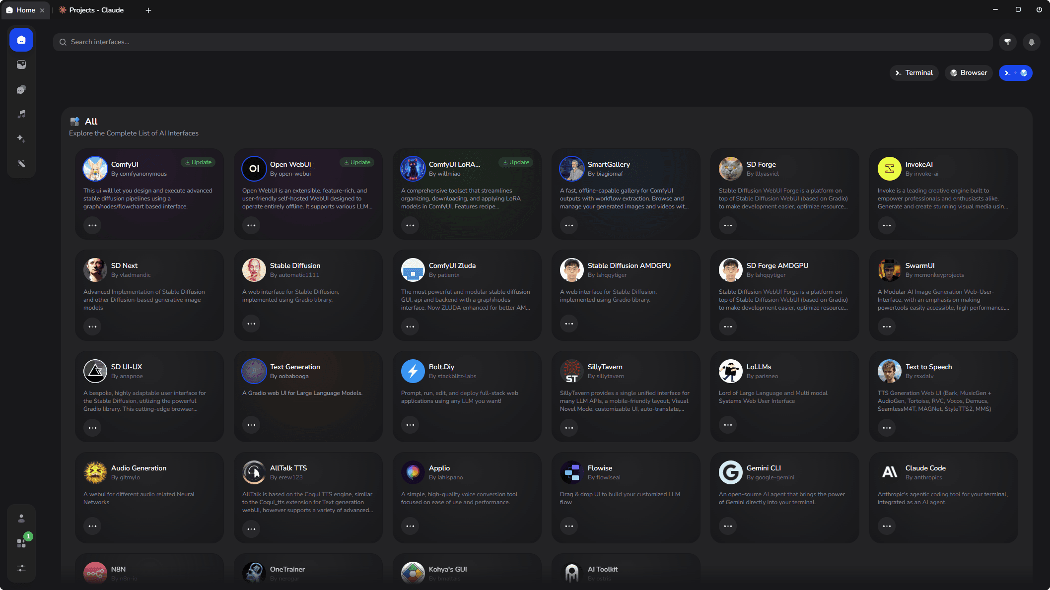
Task: Open the InvokeAI three-dot menu
Action: coord(887,225)
